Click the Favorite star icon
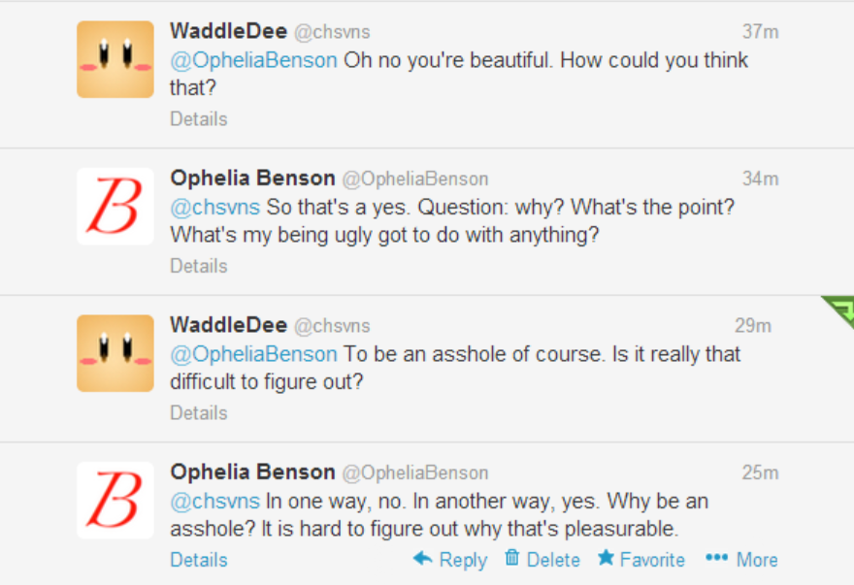 [x=606, y=559]
